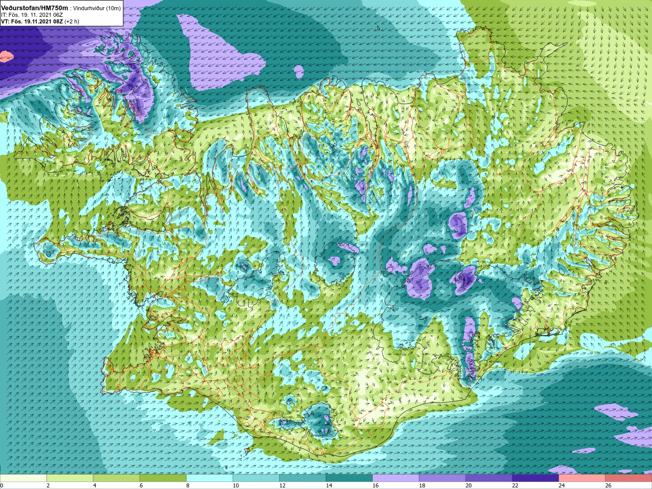The width and height of the screenshot is (652, 489).
Task: Click the legend value "8"
Action: [x=187, y=485]
